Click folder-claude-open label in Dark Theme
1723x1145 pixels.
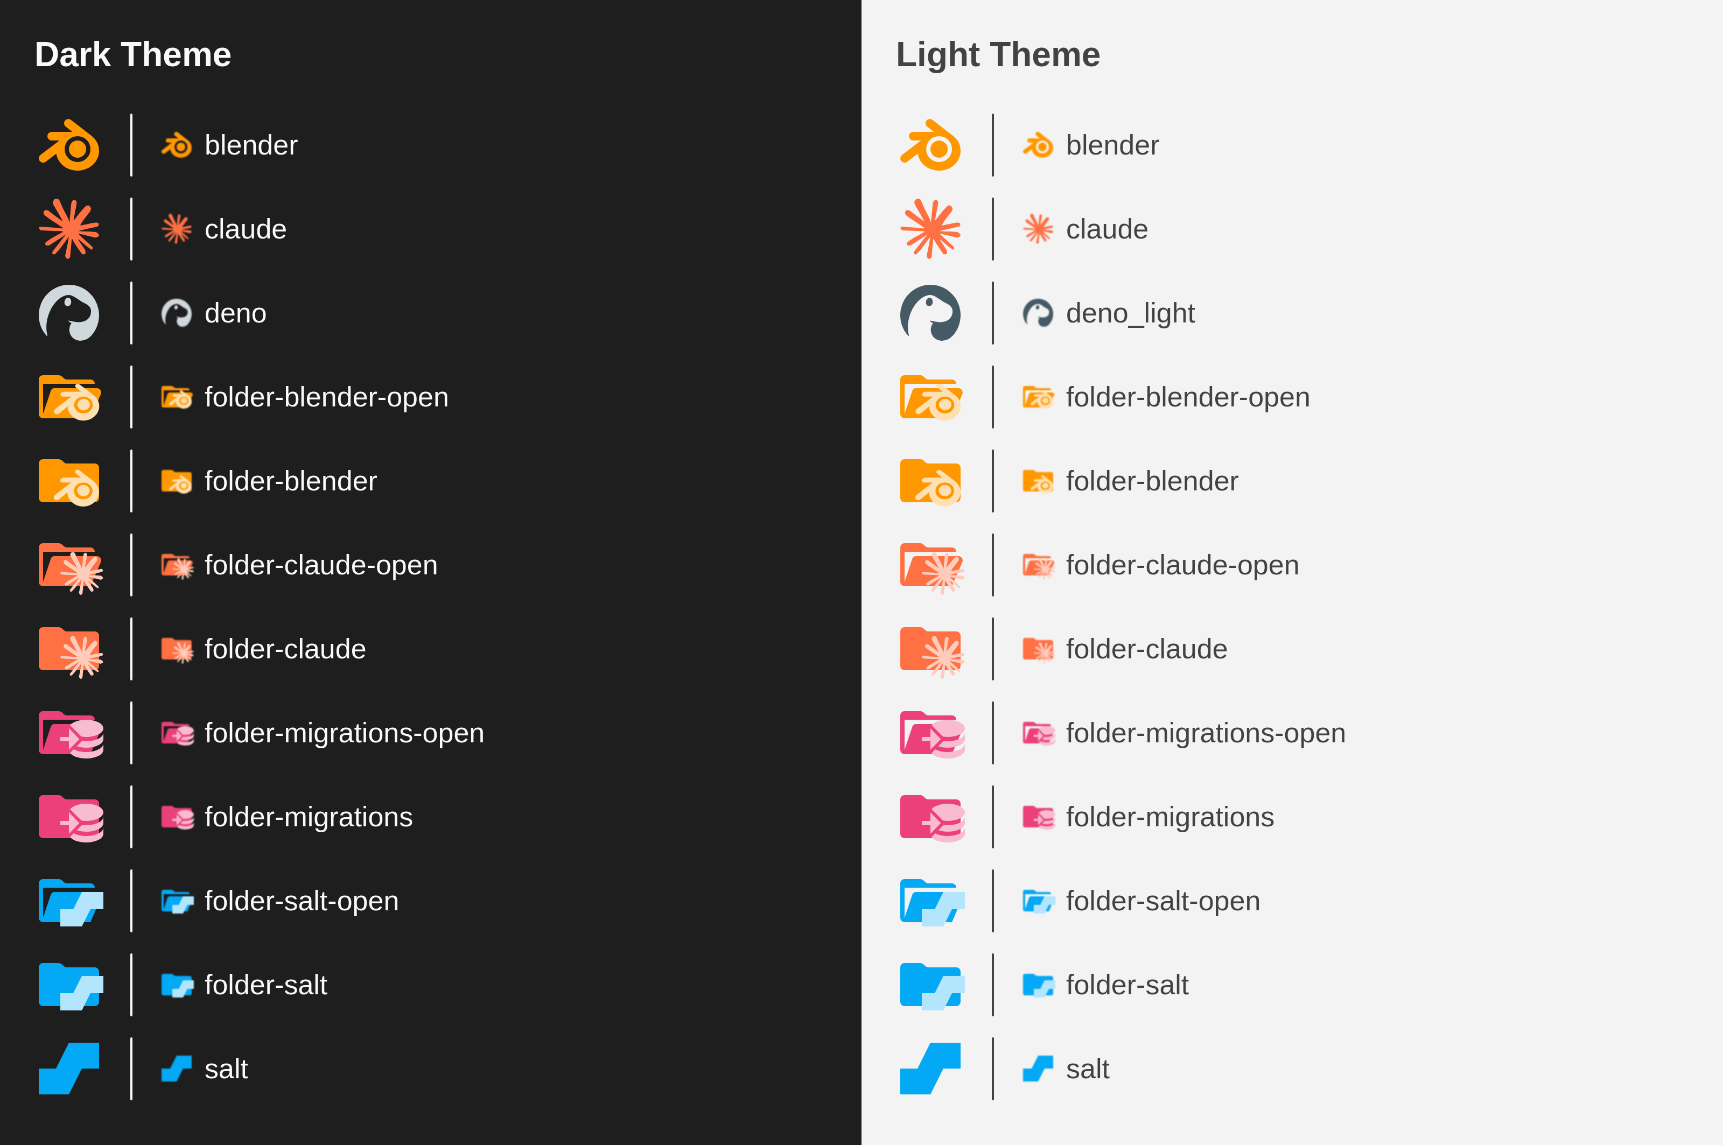coord(321,565)
